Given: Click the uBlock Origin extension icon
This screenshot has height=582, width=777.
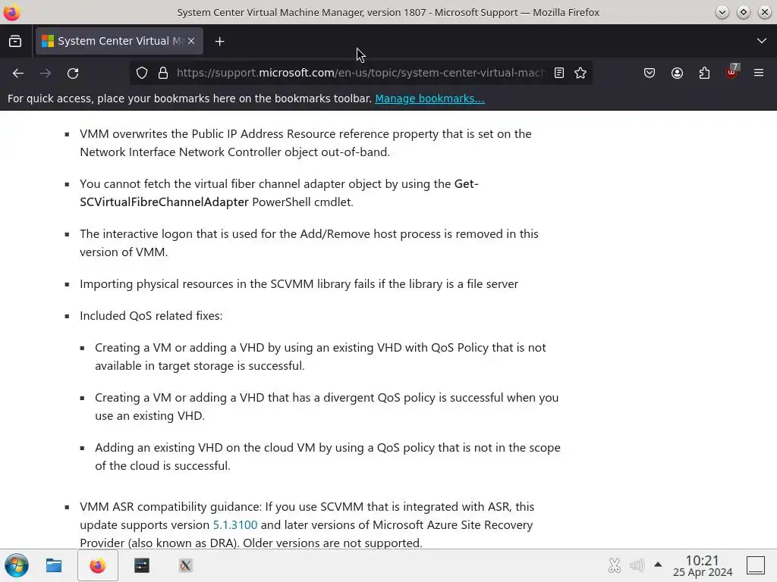Looking at the screenshot, I should (x=732, y=73).
